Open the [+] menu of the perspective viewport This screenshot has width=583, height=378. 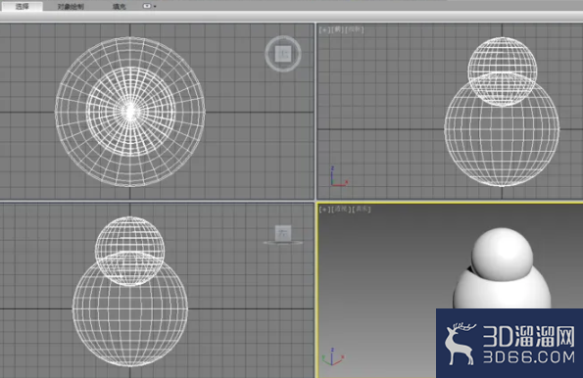pyautogui.click(x=324, y=210)
